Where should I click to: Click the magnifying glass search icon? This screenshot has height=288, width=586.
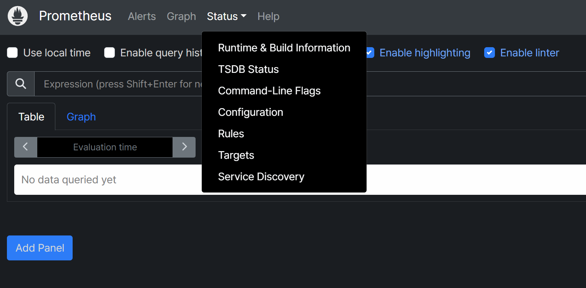point(21,84)
